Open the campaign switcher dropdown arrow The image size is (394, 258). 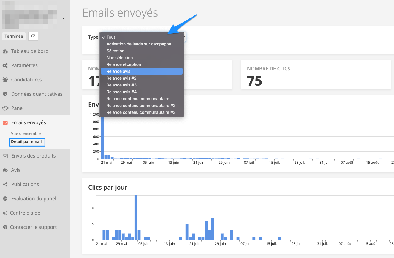click(x=63, y=18)
